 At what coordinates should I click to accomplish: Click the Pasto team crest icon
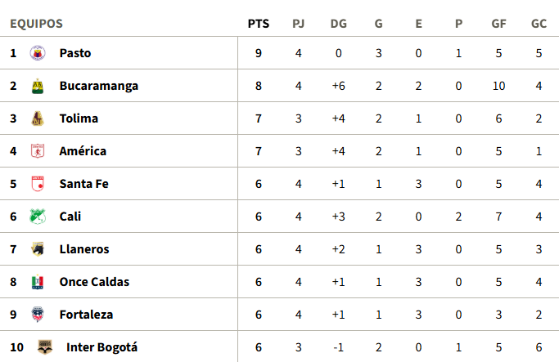coord(37,53)
